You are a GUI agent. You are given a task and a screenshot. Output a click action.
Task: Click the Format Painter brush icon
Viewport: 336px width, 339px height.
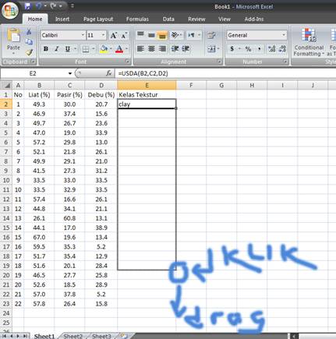pos(29,53)
